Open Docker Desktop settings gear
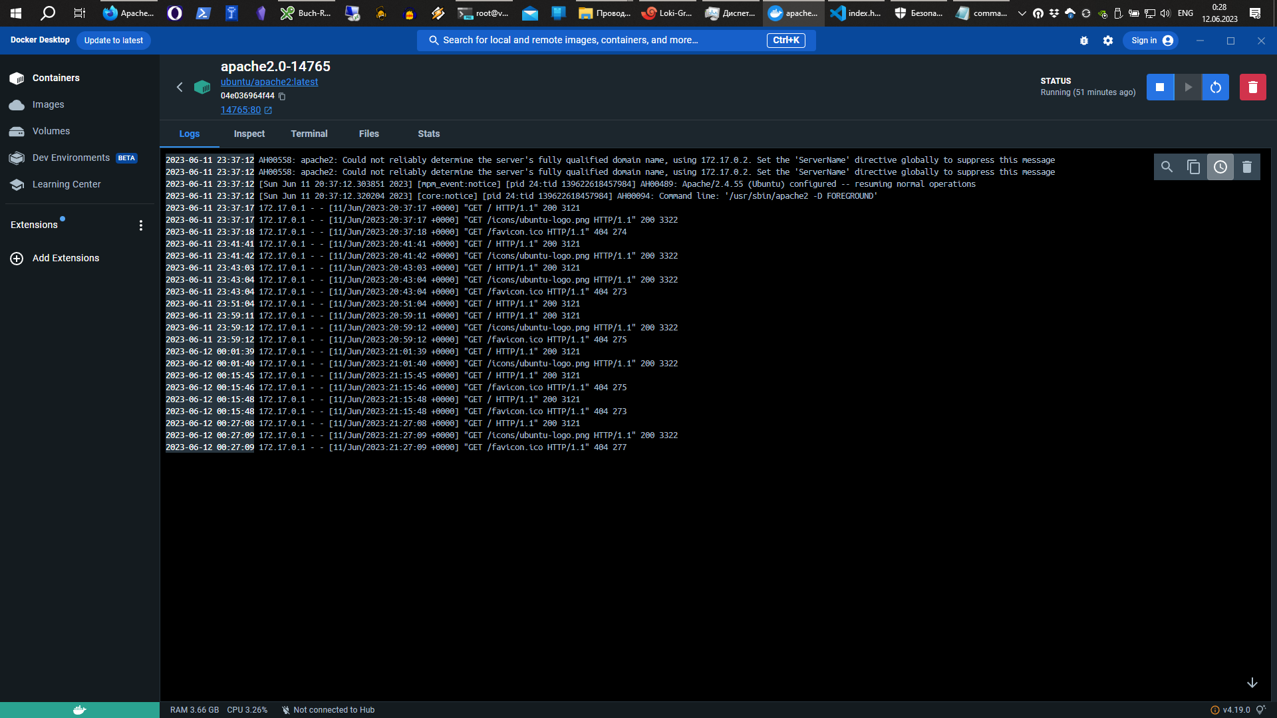 point(1108,41)
